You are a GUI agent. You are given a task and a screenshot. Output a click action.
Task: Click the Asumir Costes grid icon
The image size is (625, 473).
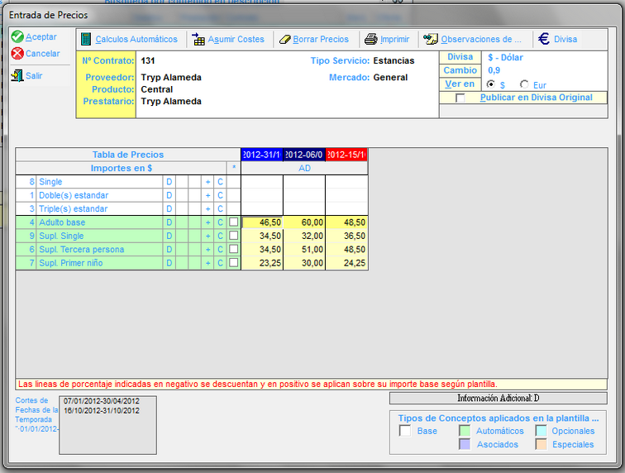(198, 39)
